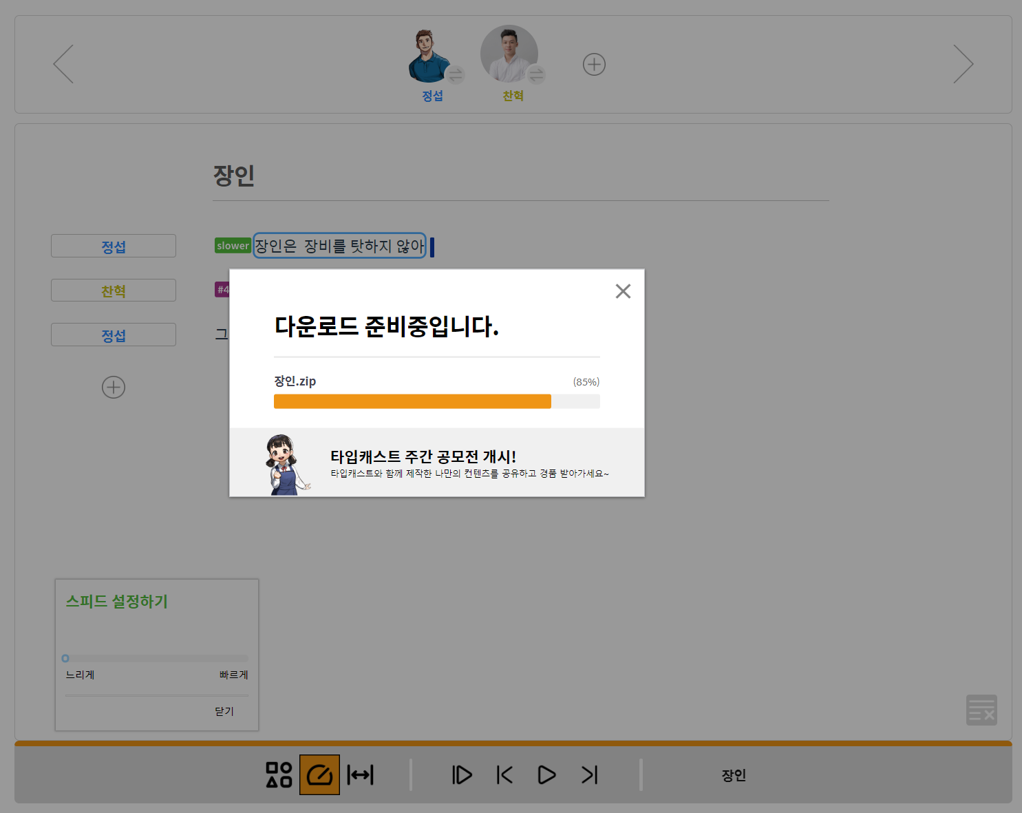
Task: Click the 찬혁 name under the avatar
Action: click(x=513, y=96)
